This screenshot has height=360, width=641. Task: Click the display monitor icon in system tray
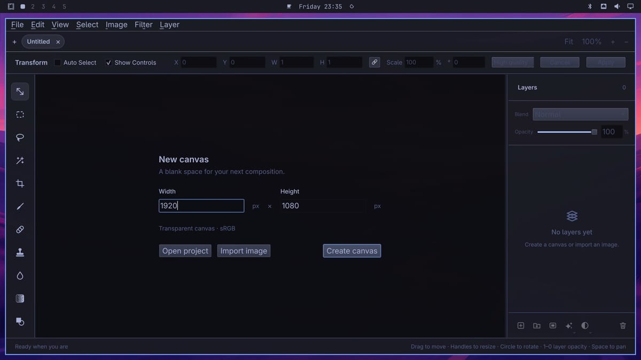[630, 6]
